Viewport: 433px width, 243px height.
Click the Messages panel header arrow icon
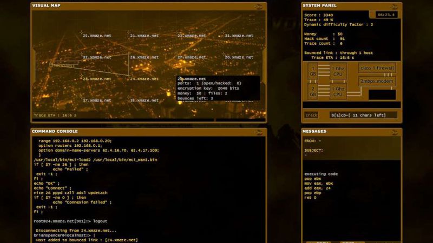tap(393, 132)
